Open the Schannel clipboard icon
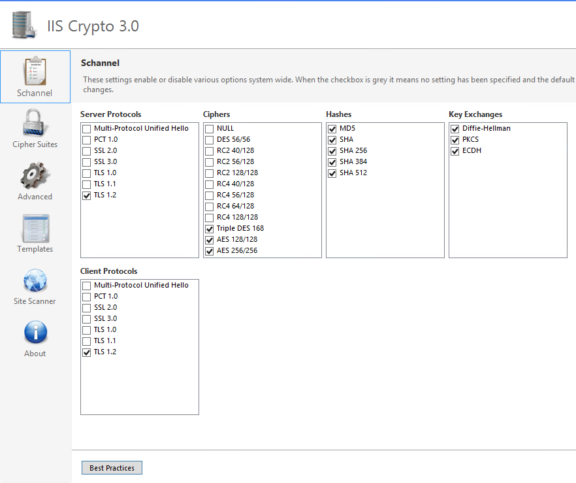The width and height of the screenshot is (576, 483). click(35, 71)
